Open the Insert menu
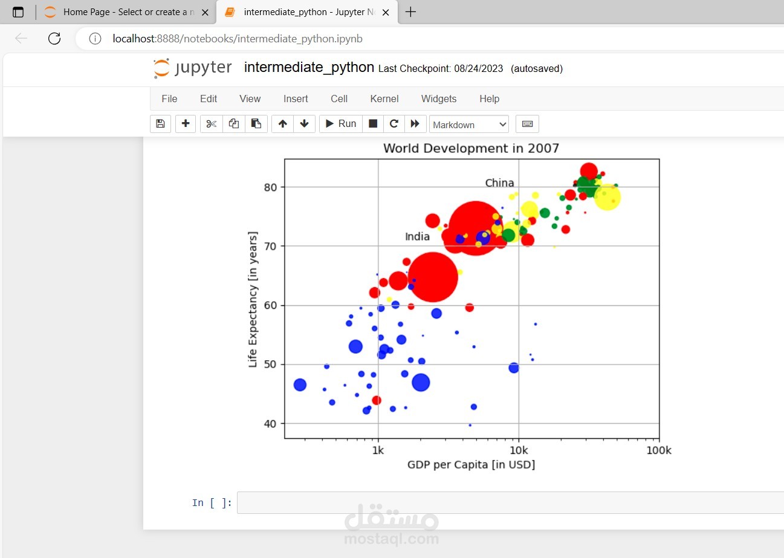Screen dimensions: 784x558 click(x=296, y=99)
